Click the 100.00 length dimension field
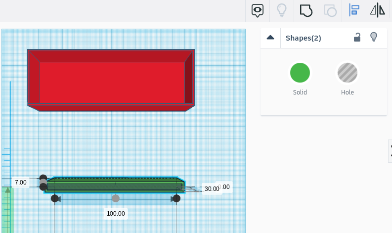Screen dimensions: 392x233 pos(116,214)
